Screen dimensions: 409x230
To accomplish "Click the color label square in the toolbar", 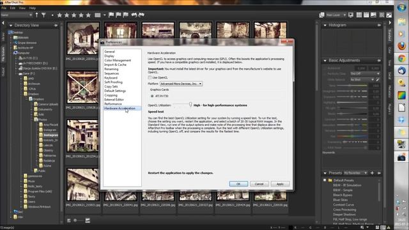I will click(98, 15).
